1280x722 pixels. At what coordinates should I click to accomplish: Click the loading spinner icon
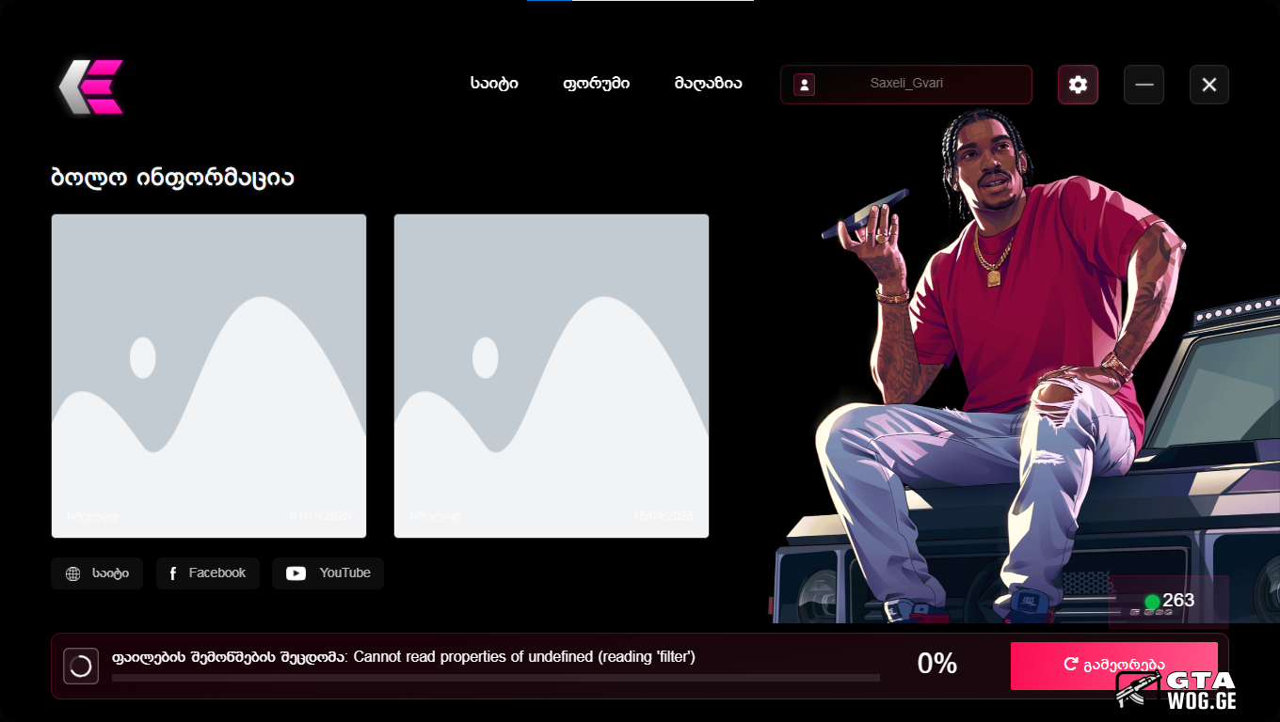click(x=81, y=666)
